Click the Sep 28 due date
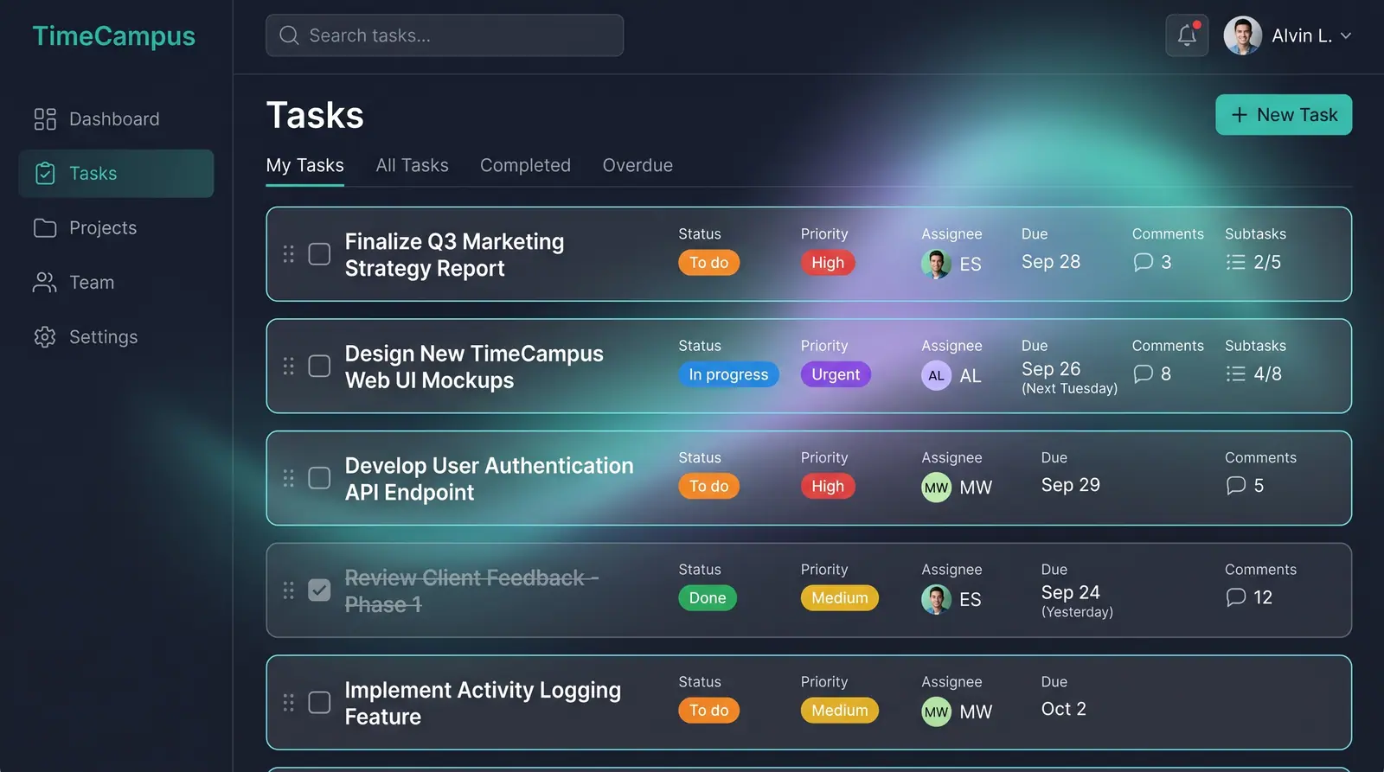This screenshot has height=772, width=1384. (x=1051, y=262)
